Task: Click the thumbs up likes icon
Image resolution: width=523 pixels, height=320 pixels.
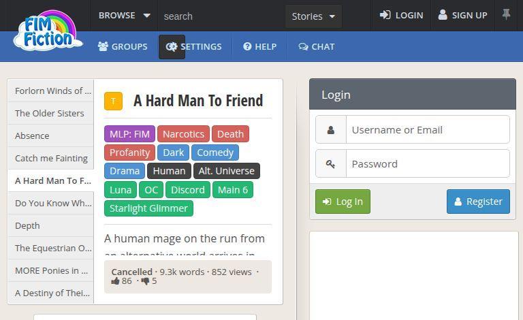Action: (115, 281)
